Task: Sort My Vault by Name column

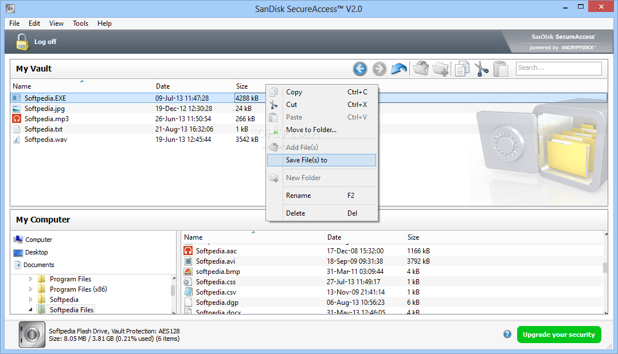Action: pyautogui.click(x=82, y=86)
